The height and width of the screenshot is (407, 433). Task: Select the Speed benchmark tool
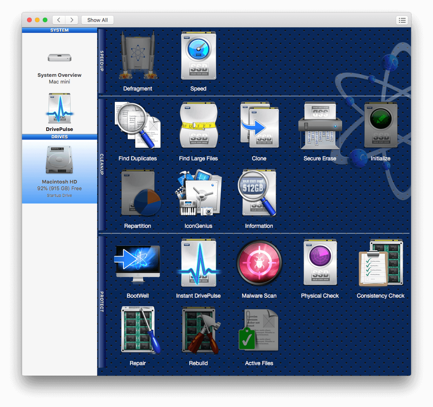click(198, 55)
